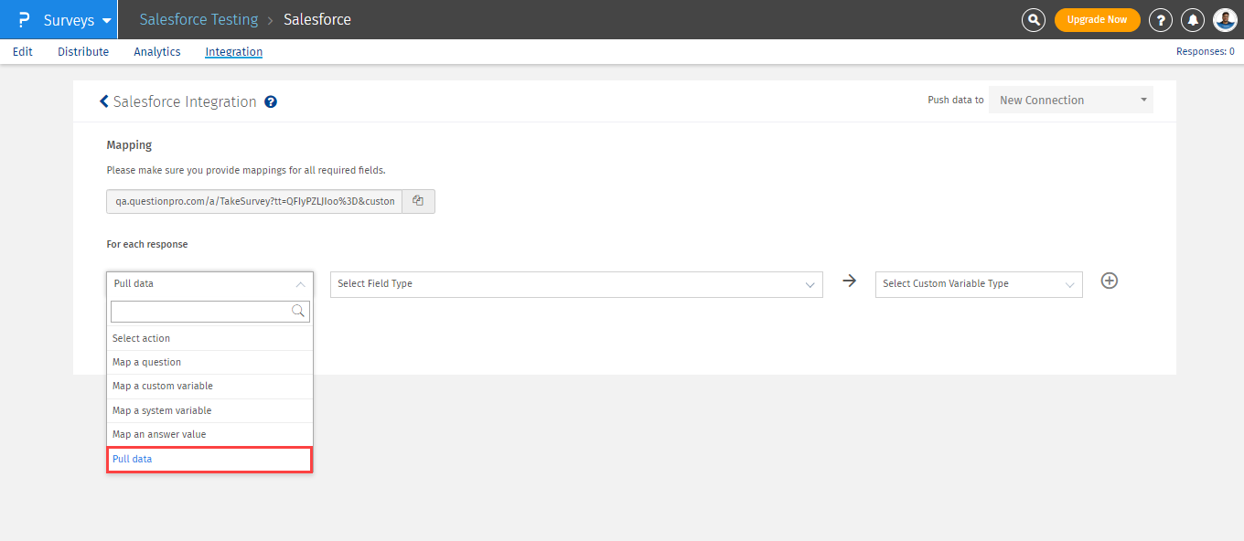This screenshot has height=541, width=1244.
Task: Switch to the Edit tab
Action: 23,52
